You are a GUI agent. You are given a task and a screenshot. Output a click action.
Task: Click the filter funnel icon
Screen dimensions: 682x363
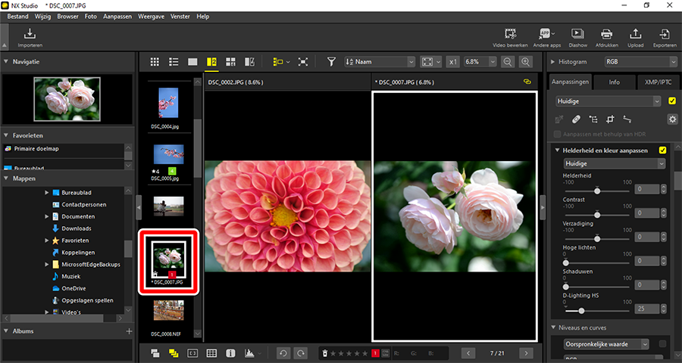coord(331,62)
